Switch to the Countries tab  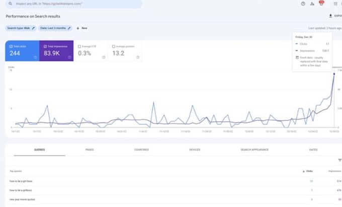[x=141, y=150]
